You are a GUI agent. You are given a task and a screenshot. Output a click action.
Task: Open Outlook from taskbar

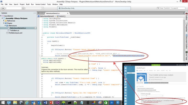coord(33,102)
